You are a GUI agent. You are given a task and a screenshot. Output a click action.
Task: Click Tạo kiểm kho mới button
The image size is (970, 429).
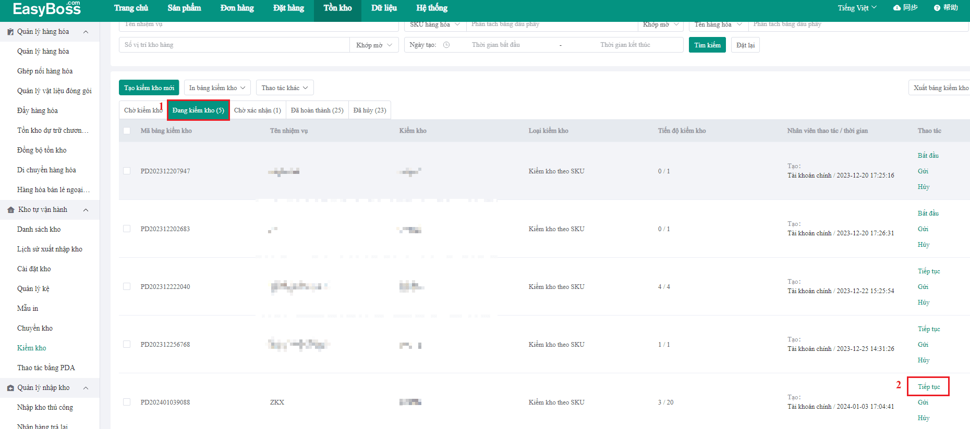pos(149,87)
